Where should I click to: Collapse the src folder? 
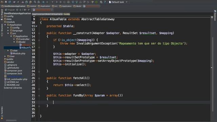(x=8, y=33)
